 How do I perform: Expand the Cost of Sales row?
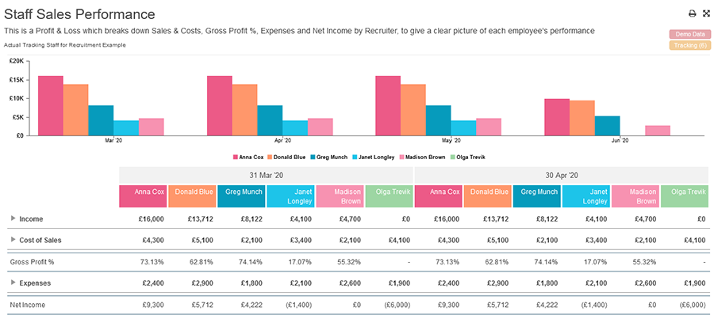13,240
